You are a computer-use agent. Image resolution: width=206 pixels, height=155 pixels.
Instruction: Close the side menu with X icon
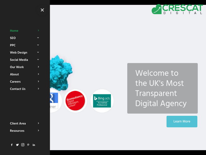coord(42,10)
